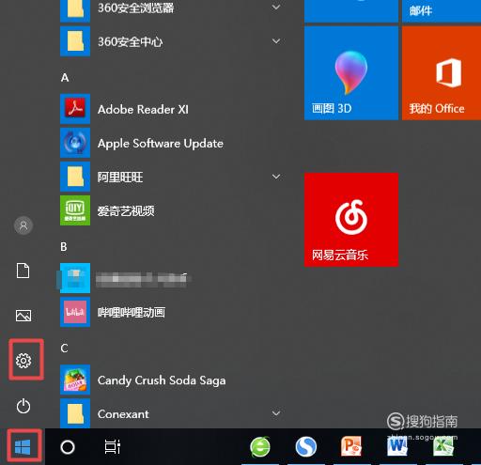Image resolution: width=481 pixels, height=465 pixels.
Task: Expand the 阿里旺旺 folder chevron
Action: [x=276, y=177]
